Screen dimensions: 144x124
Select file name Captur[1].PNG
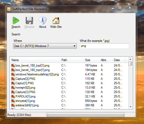pos(25,83)
